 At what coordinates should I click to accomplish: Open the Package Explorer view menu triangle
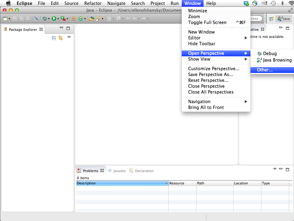69,37
